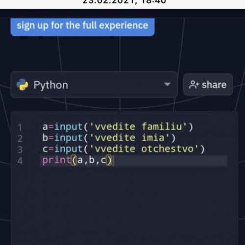Click sign up for the full experience
This screenshot has width=245, height=245.
pyautogui.click(x=82, y=26)
